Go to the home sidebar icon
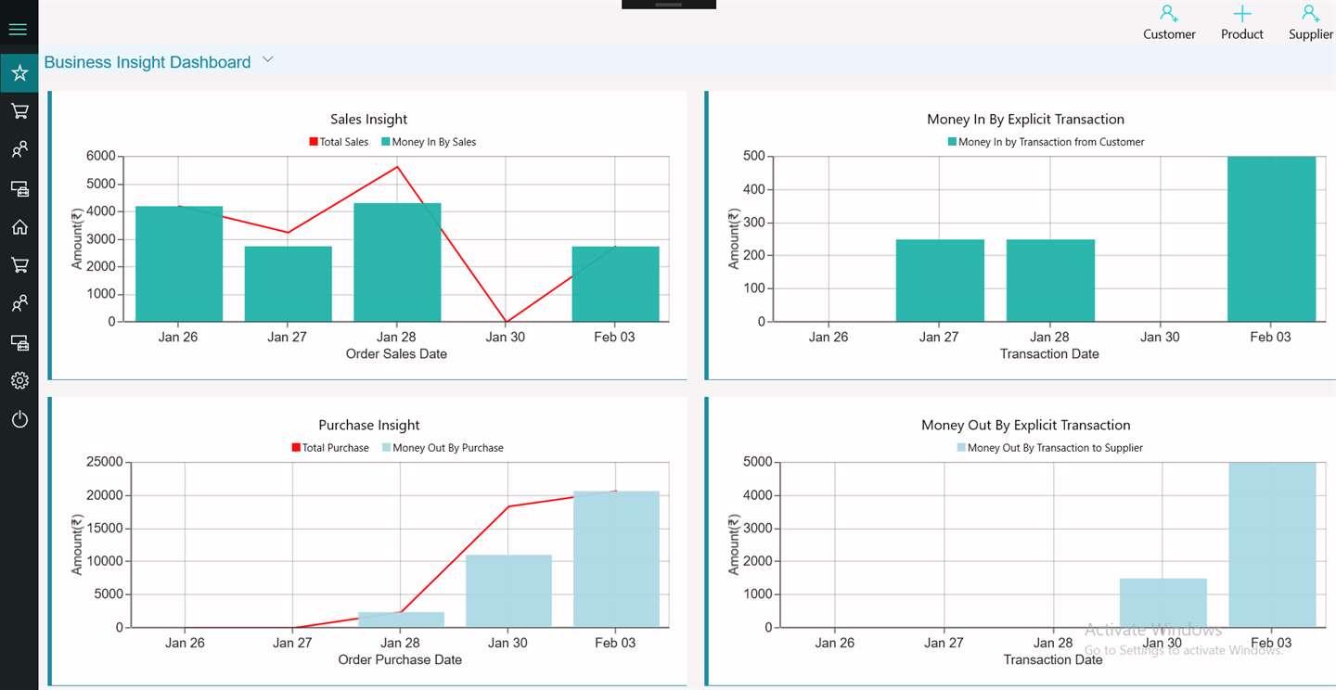The height and width of the screenshot is (690, 1336). coord(19,227)
